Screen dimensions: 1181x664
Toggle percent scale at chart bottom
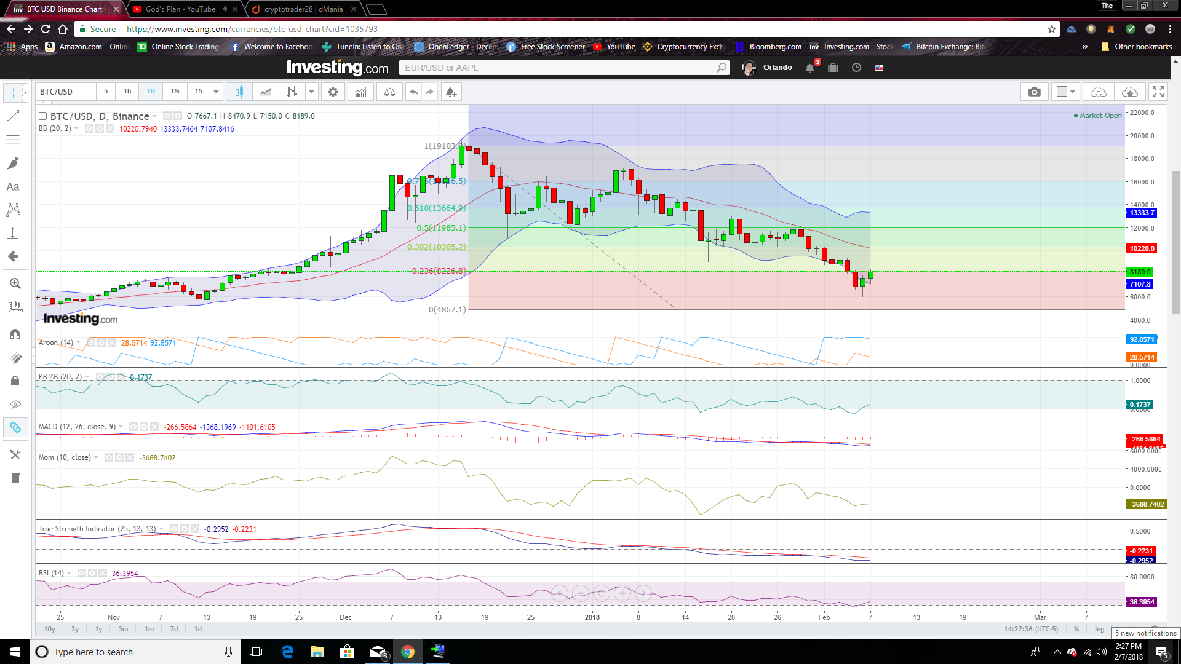click(1076, 629)
